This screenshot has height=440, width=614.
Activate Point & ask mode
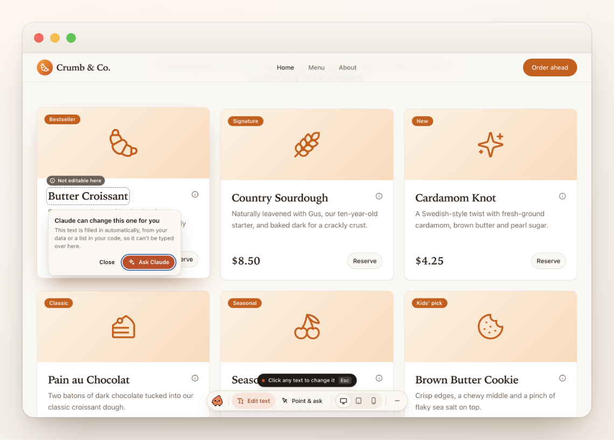click(302, 401)
